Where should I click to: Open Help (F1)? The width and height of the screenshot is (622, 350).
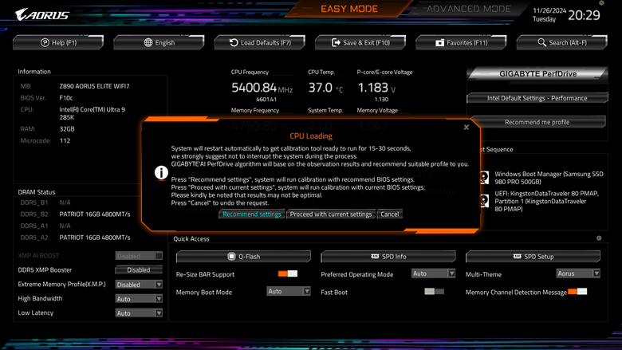[58, 42]
